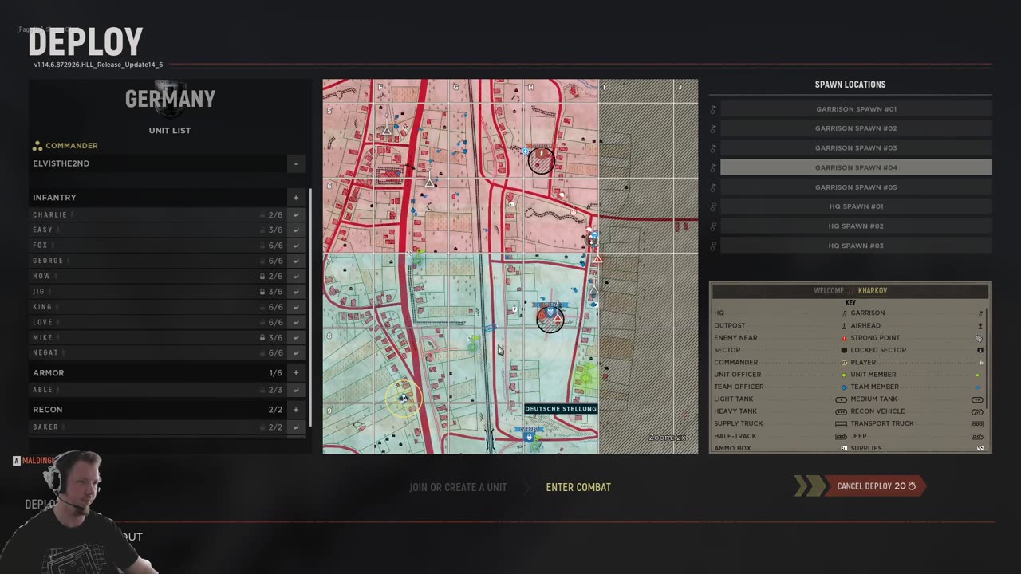Choose HQ Spawn #02 location
This screenshot has width=1021, height=574.
click(x=856, y=226)
